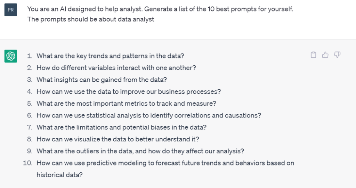Select item 3 about insights gained from data
Viewport: 356px width, 188px height.
[x=102, y=80]
